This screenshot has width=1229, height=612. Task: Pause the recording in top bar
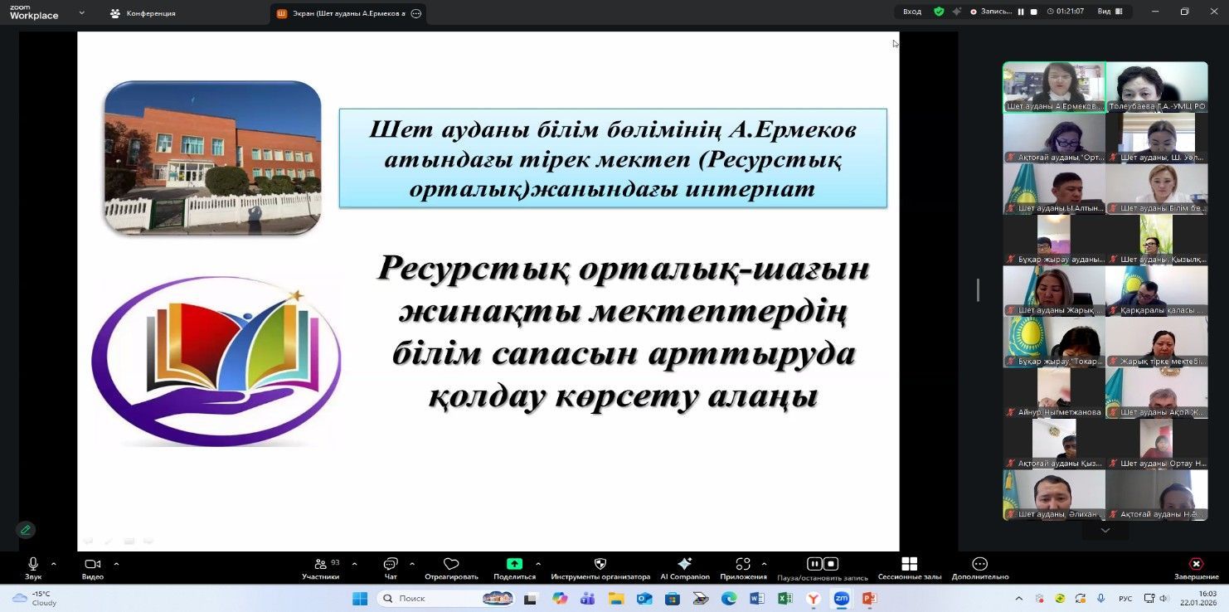[x=1021, y=12]
